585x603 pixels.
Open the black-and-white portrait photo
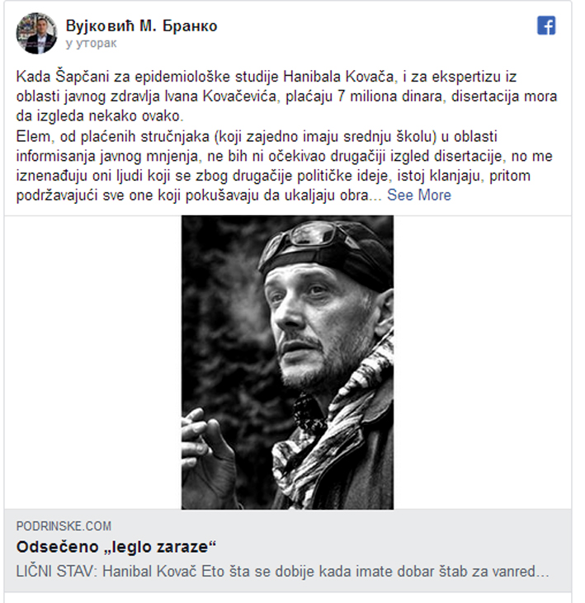point(287,362)
